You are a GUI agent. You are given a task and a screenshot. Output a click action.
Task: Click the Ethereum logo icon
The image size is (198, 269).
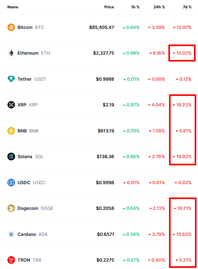(11, 53)
